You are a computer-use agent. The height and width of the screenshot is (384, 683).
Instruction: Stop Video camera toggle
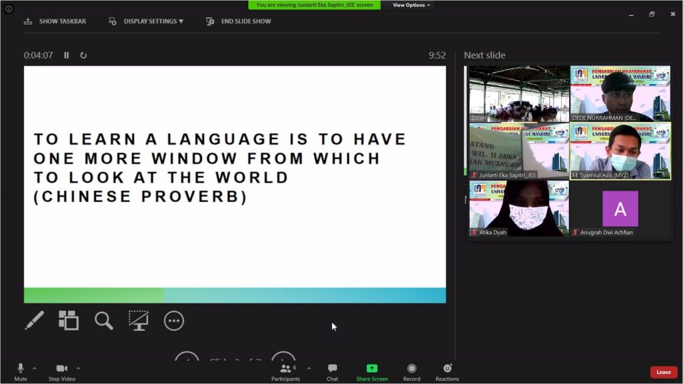[x=62, y=372]
